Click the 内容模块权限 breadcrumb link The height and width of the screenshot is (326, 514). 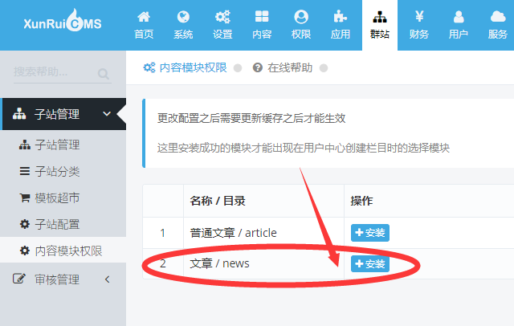193,67
